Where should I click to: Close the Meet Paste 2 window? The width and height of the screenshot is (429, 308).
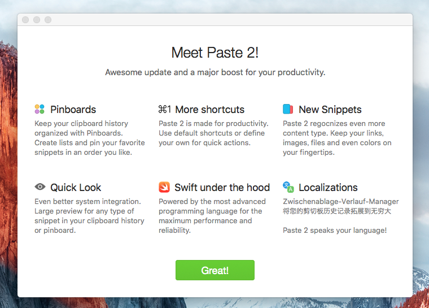click(25, 20)
